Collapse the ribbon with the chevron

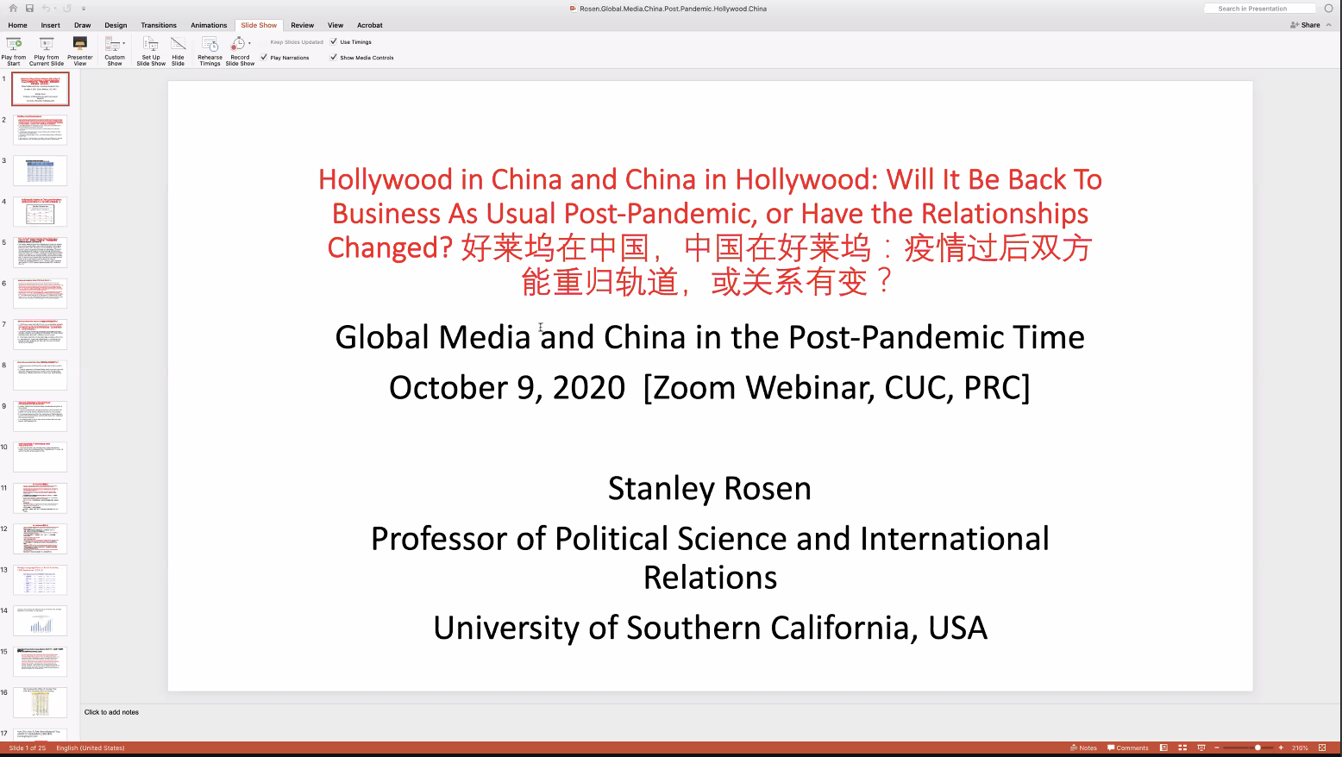1329,25
